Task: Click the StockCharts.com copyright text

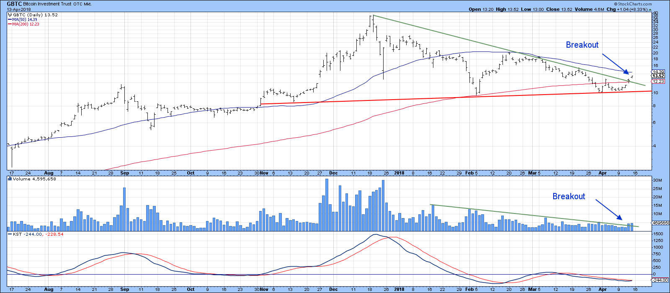Action: [x=632, y=4]
